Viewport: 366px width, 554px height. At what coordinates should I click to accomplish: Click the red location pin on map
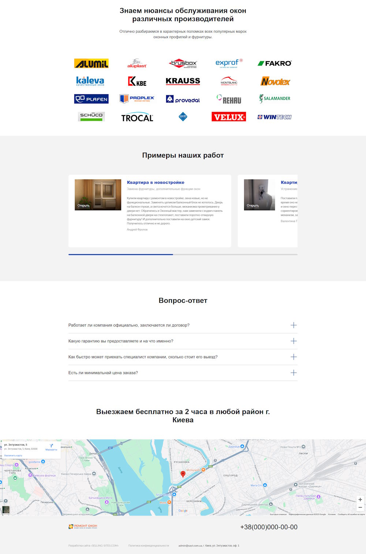[x=183, y=474]
